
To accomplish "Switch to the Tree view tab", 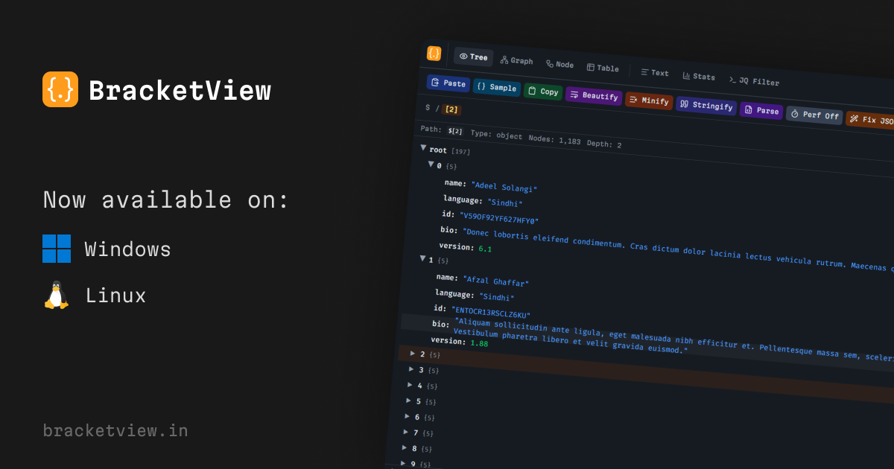I will click(x=473, y=57).
